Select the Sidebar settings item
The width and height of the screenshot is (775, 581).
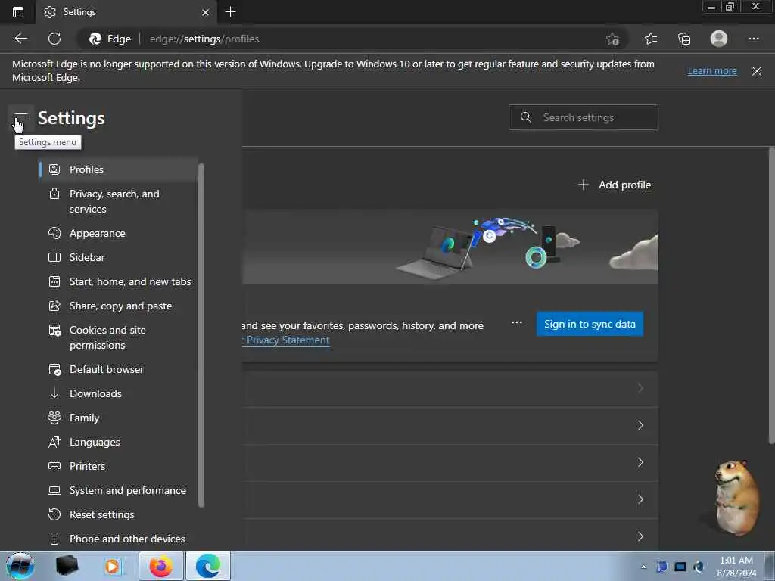pyautogui.click(x=118, y=257)
